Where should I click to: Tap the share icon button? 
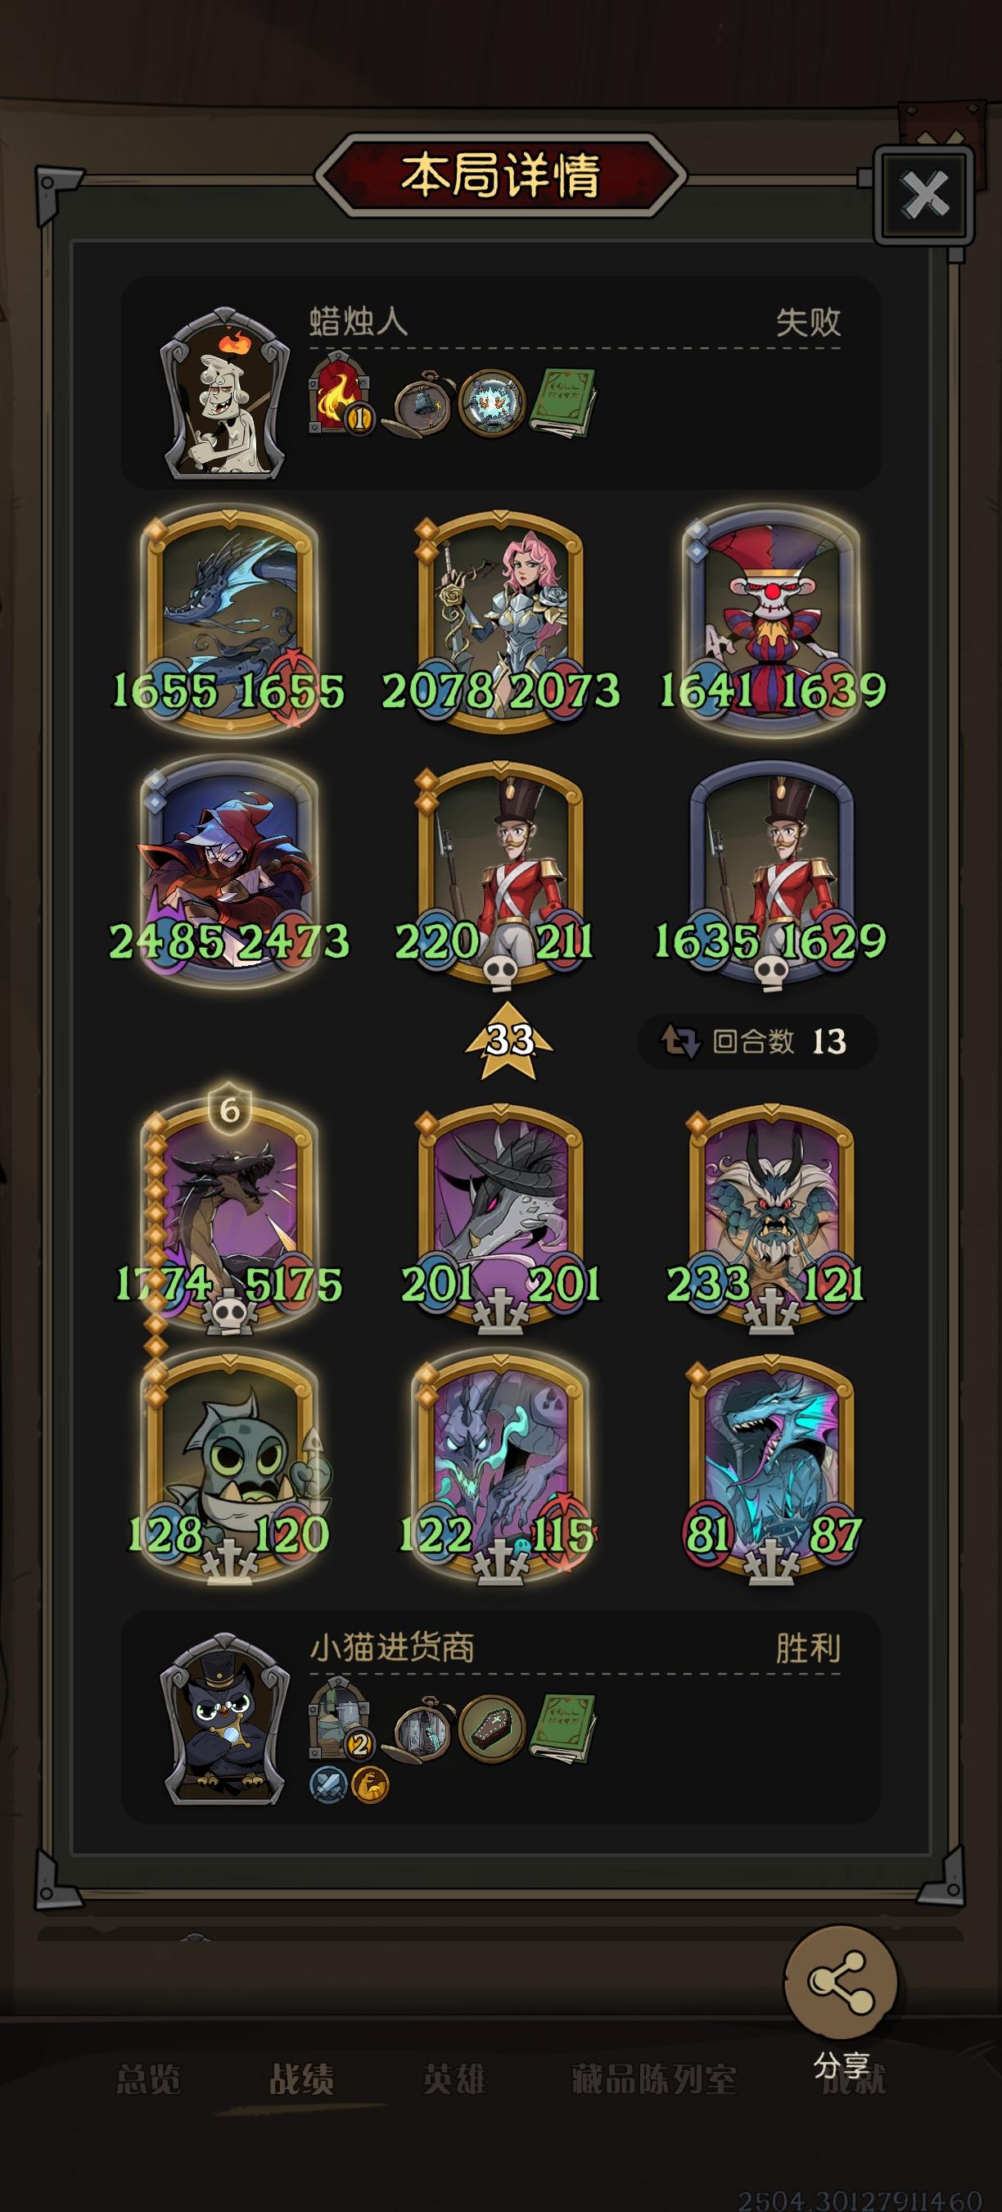(x=841, y=1980)
